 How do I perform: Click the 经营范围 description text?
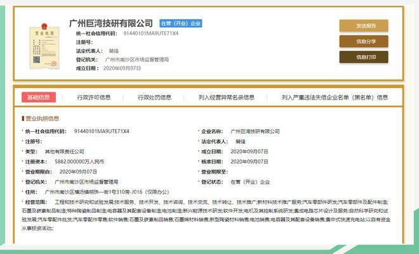[x=206, y=215]
